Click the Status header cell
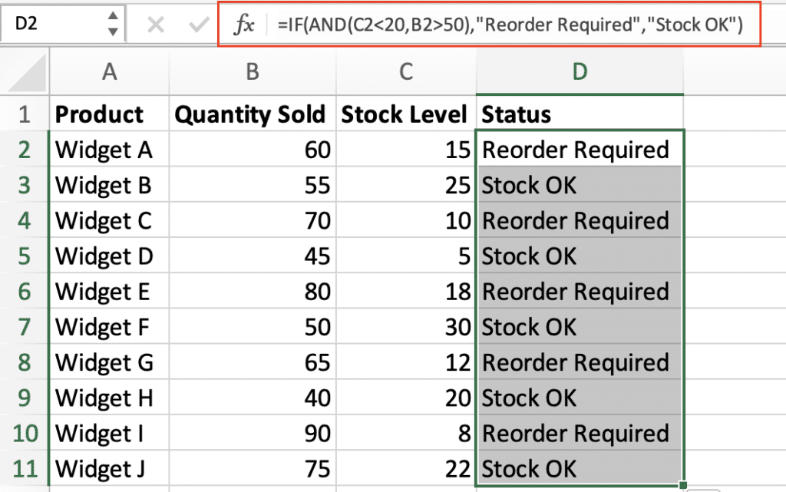Screen dimensions: 786x492 point(580,114)
